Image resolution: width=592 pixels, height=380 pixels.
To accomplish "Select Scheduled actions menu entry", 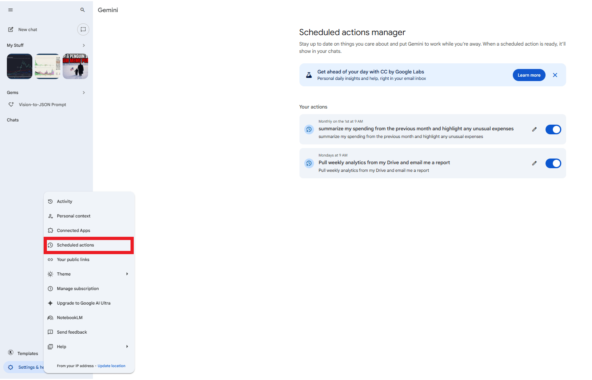I will tap(89, 245).
